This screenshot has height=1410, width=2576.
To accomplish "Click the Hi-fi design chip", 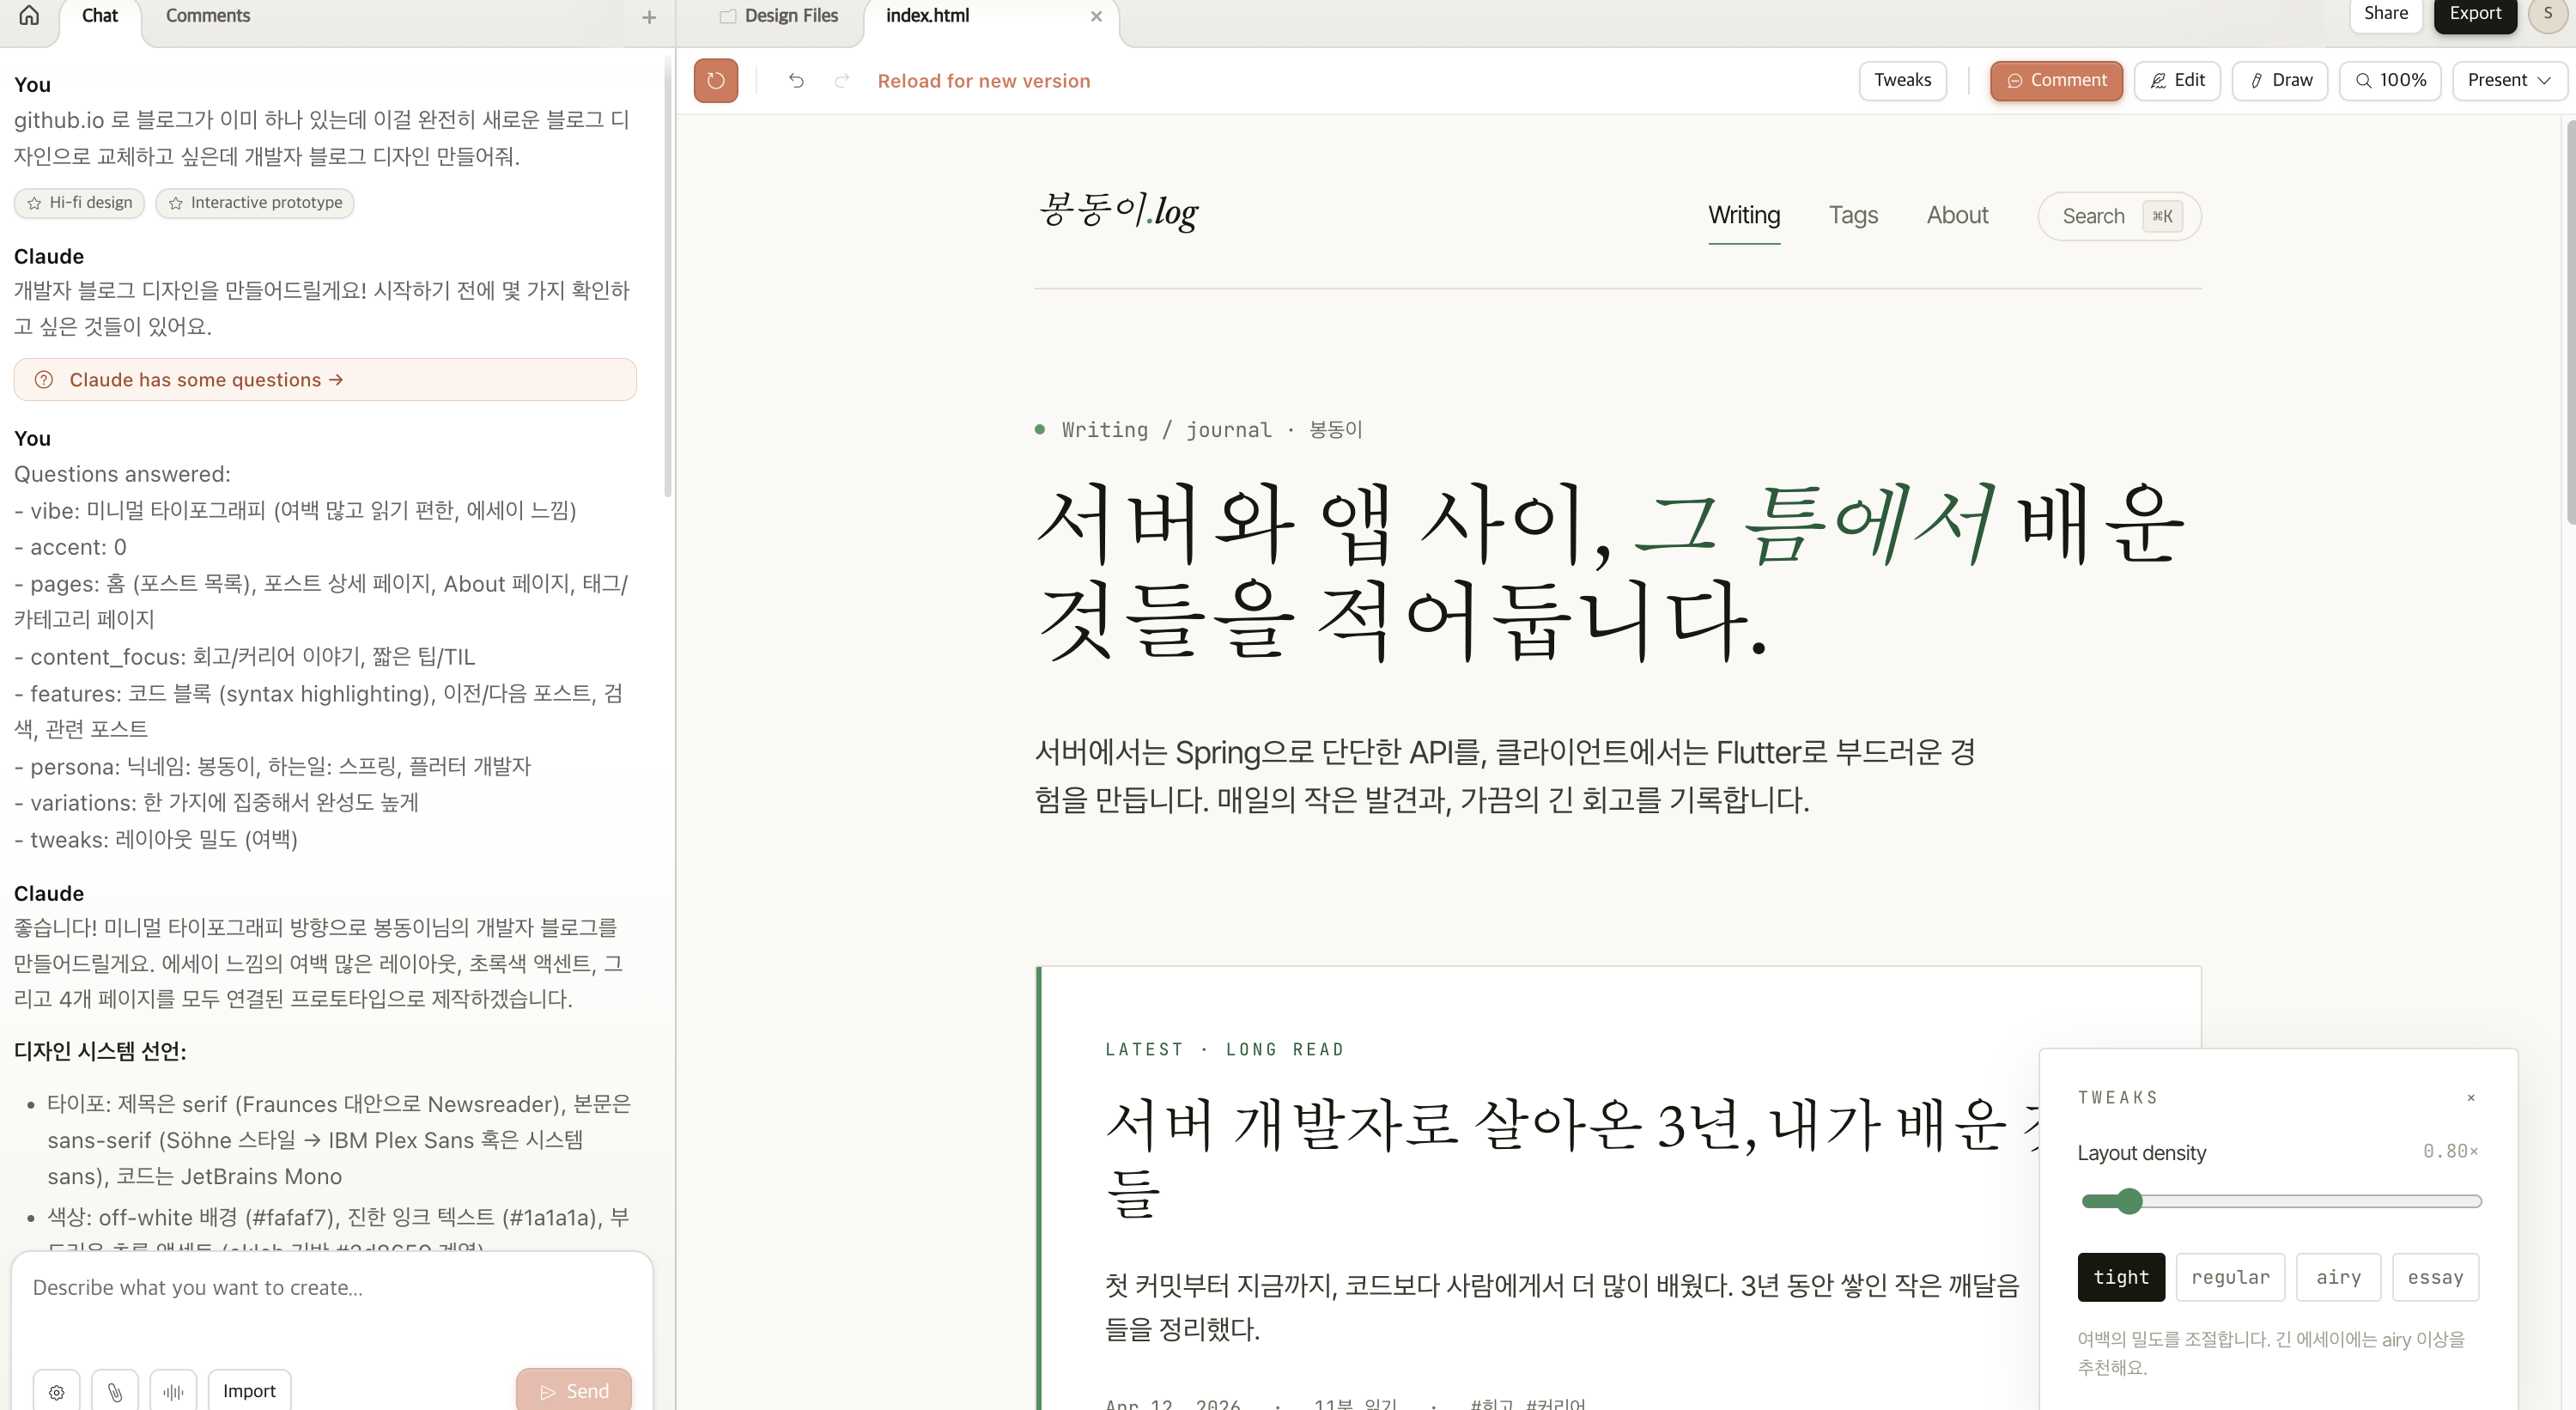I will 79,203.
